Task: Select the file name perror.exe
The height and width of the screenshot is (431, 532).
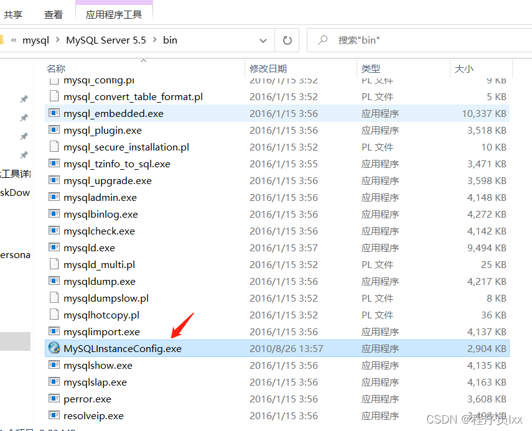Action: (87, 399)
